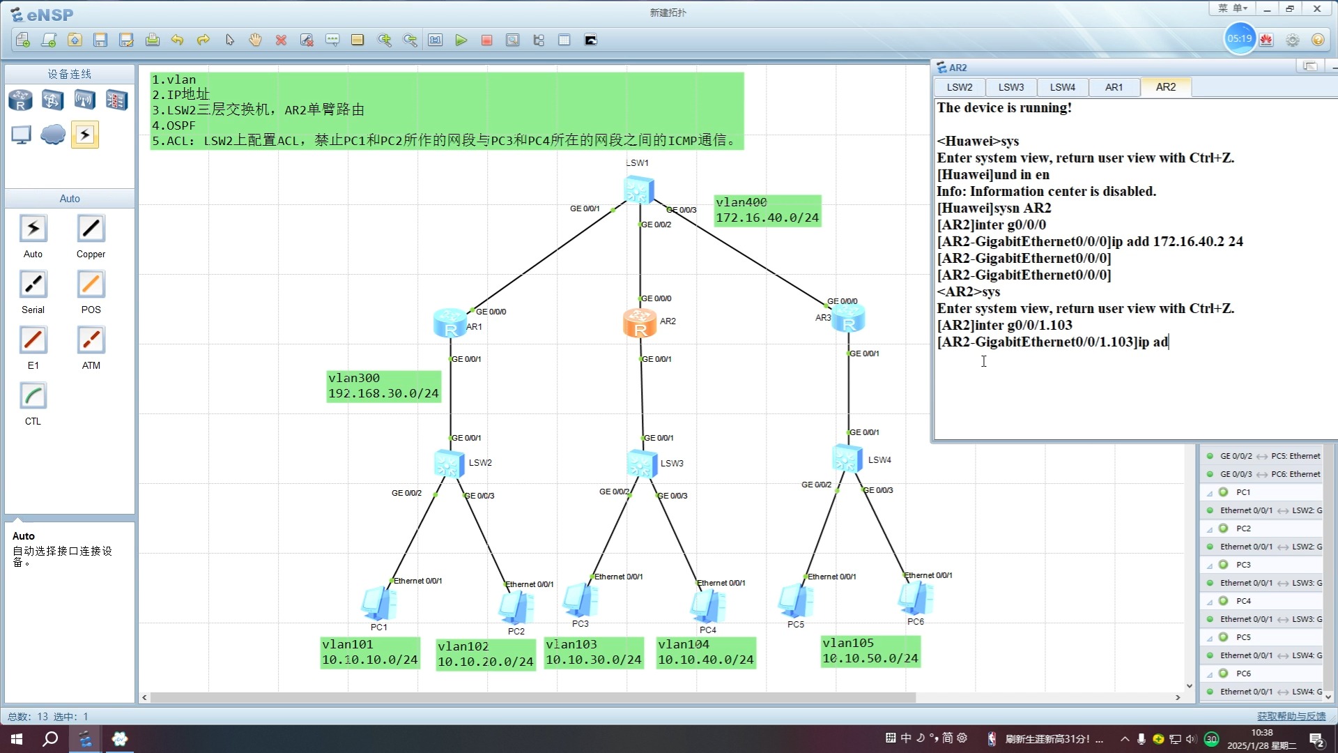Select the arrow pointer tool
This screenshot has width=1338, height=753.
pos(229,40)
